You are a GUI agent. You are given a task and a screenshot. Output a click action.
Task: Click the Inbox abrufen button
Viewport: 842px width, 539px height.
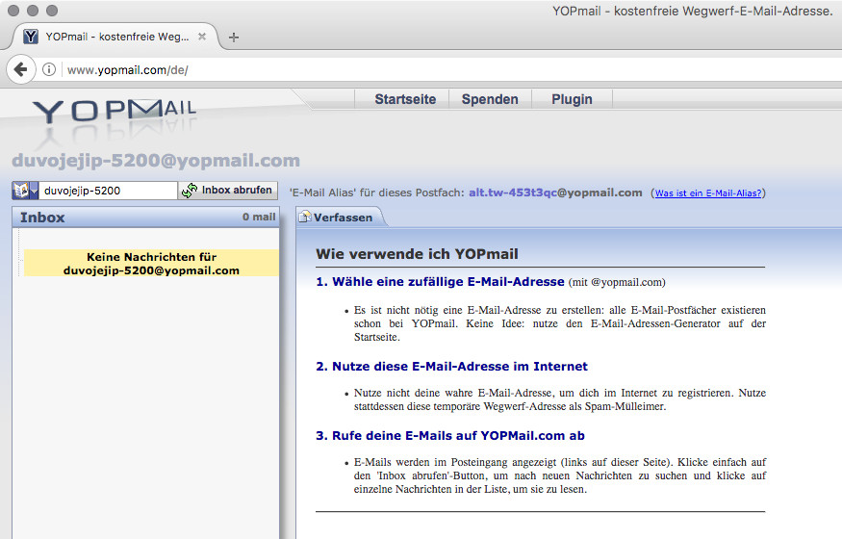228,190
